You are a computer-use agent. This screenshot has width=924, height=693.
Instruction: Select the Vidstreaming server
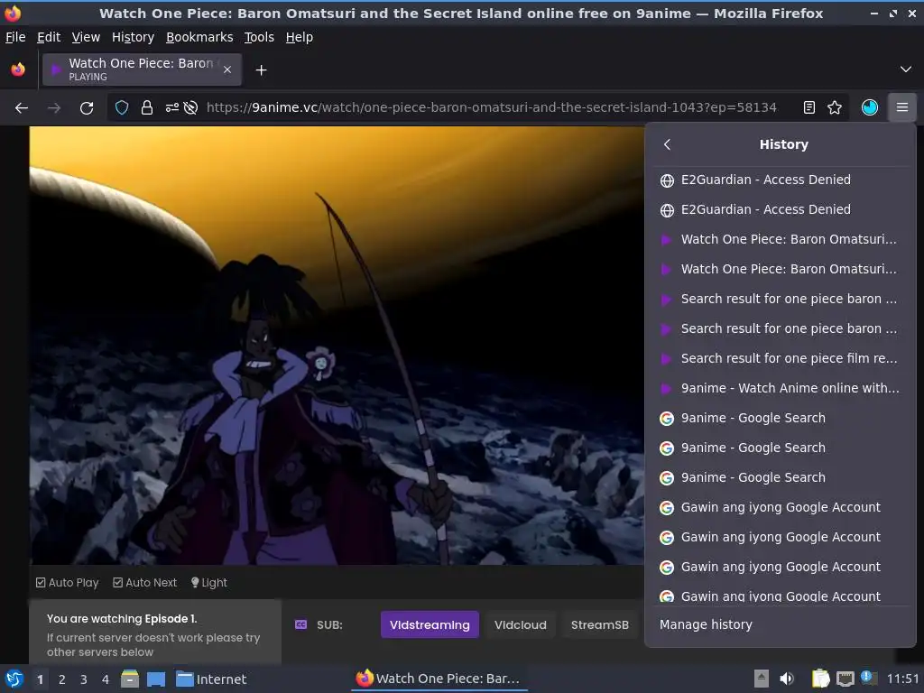(x=430, y=624)
